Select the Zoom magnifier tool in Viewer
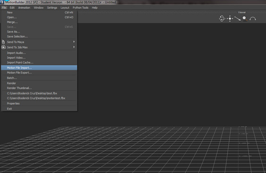 (245, 18)
